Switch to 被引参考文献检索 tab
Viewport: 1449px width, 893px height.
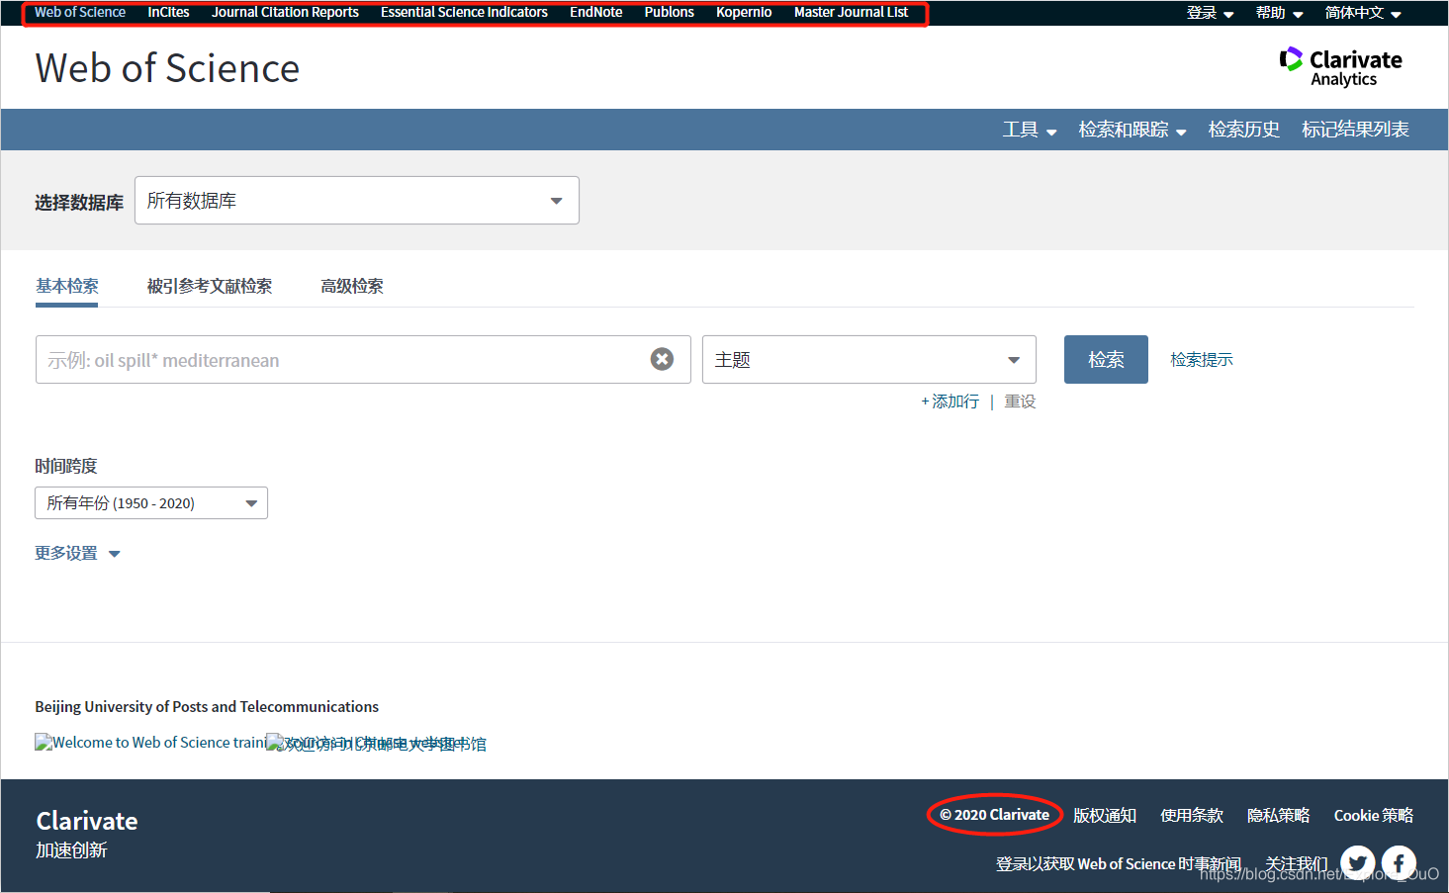(210, 286)
